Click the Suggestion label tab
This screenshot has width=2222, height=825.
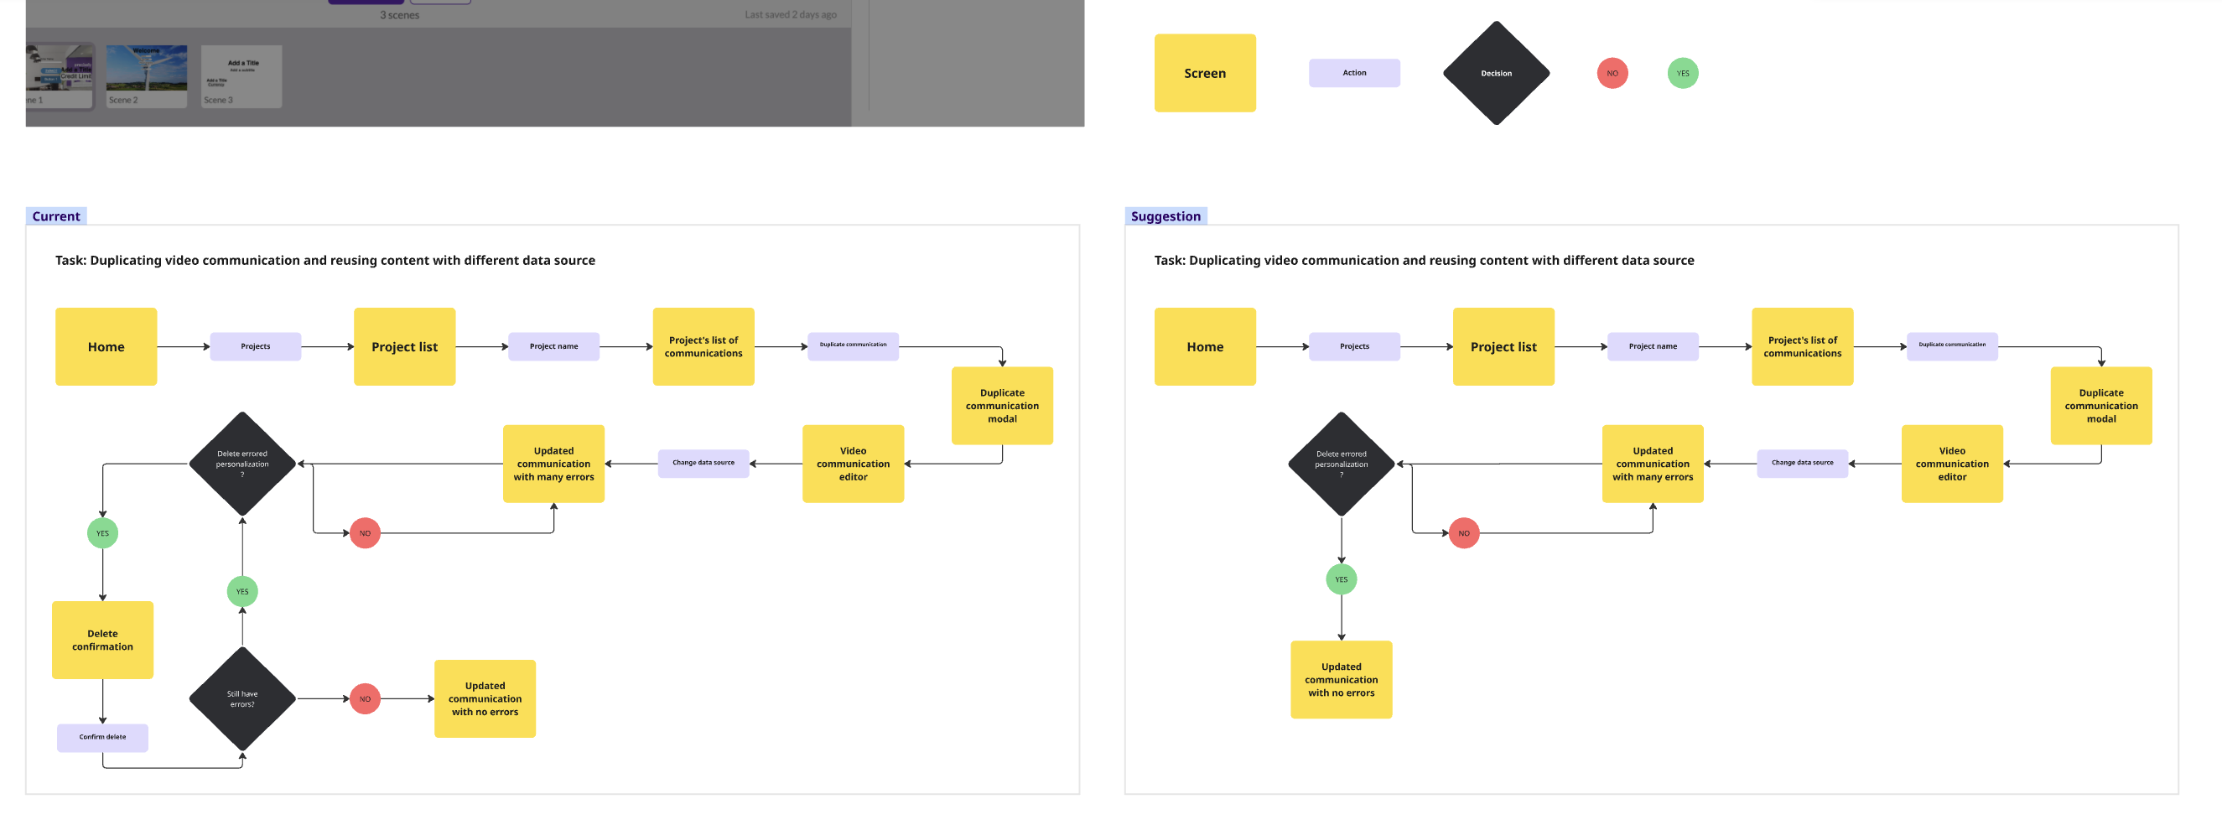pyautogui.click(x=1166, y=215)
